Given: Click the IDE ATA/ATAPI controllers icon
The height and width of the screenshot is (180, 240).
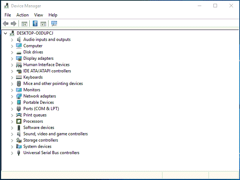Looking at the screenshot, I should point(19,71).
